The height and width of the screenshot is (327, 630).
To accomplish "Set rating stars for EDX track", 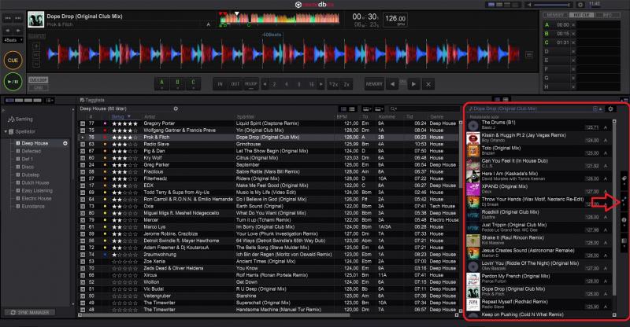I will click(x=124, y=186).
